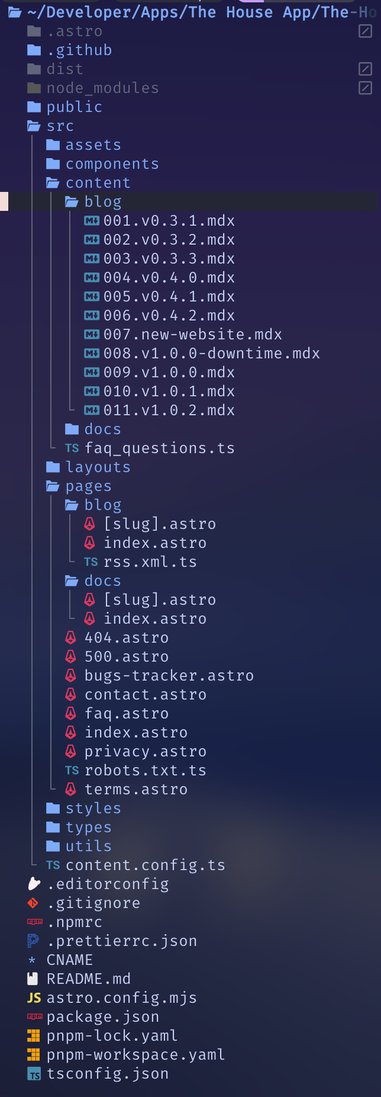Click the git icon beside .gitignore
Screen dimensions: 381x1097
pyautogui.click(x=34, y=903)
